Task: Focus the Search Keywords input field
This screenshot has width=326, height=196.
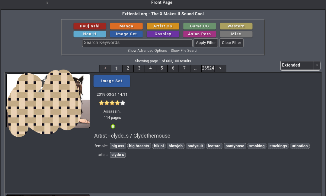Action: [x=137, y=43]
